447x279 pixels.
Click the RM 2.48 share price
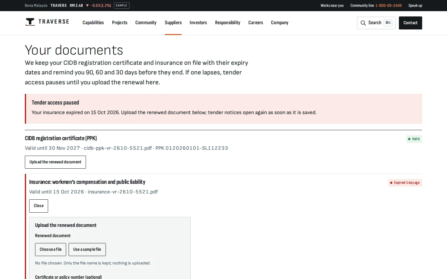tap(76, 6)
